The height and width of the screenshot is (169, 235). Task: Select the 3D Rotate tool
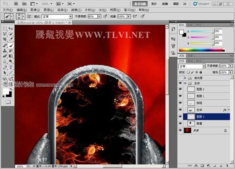click(5, 79)
